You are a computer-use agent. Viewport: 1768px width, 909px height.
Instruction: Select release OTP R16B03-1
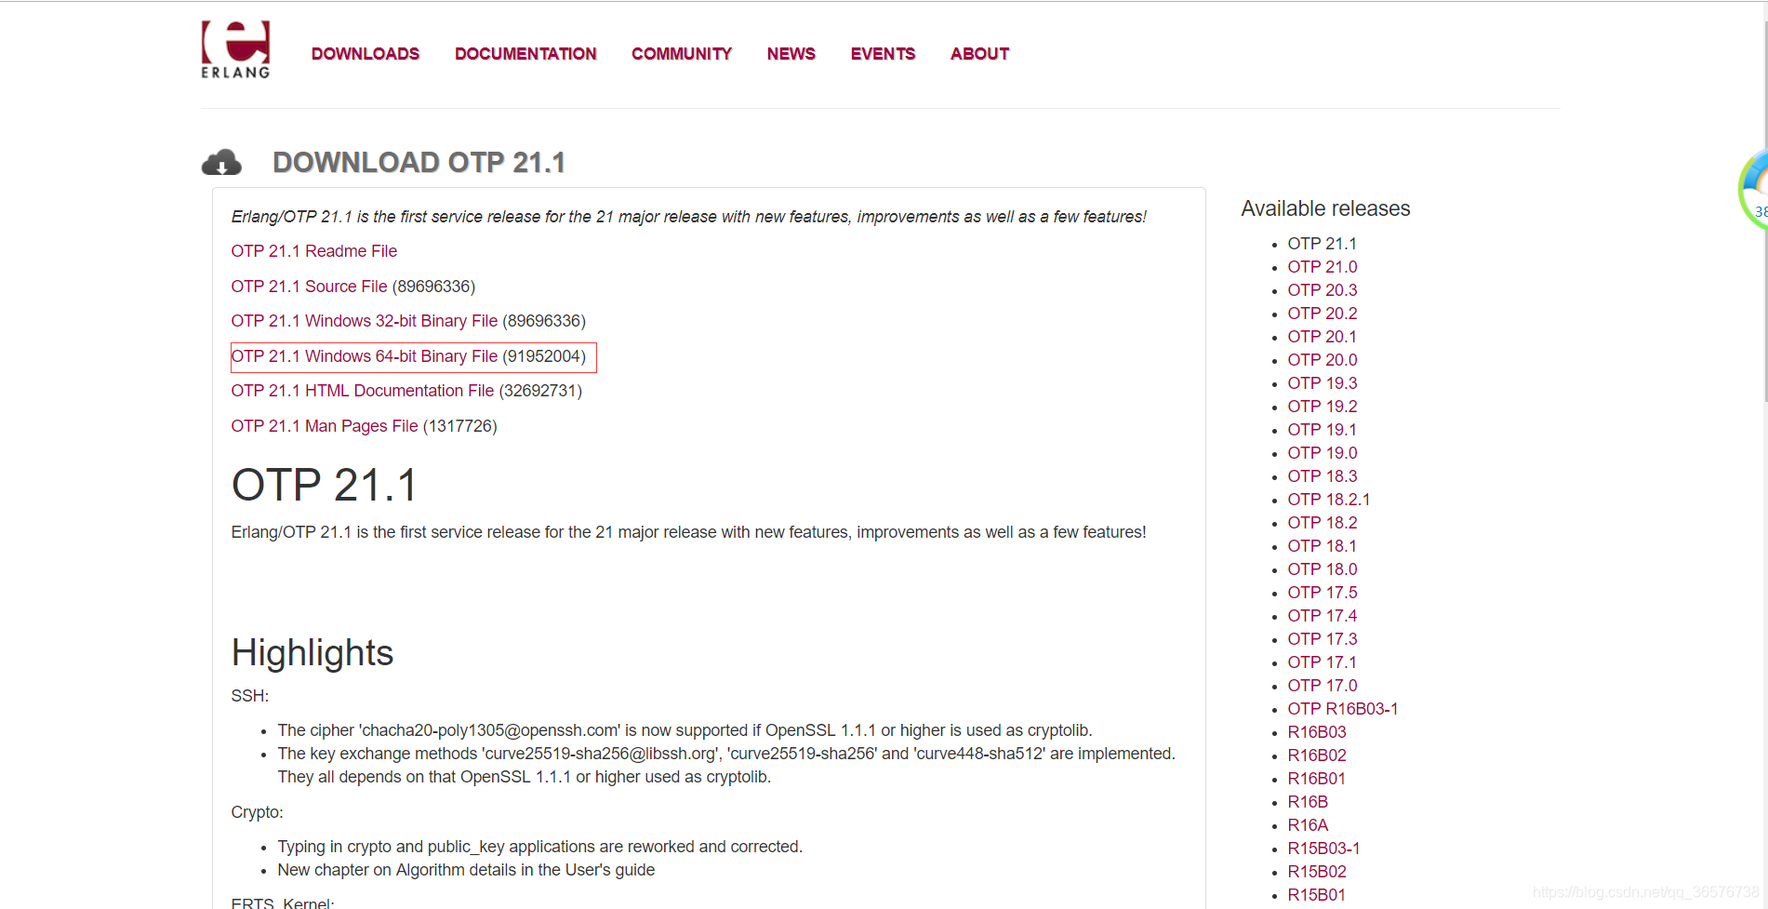tap(1342, 709)
